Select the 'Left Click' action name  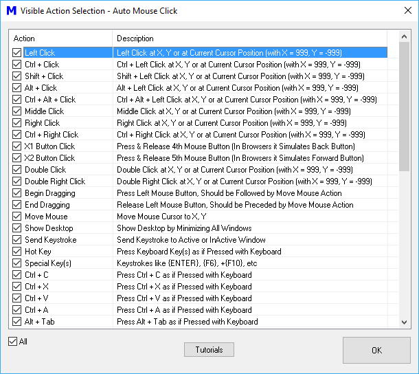(40, 53)
